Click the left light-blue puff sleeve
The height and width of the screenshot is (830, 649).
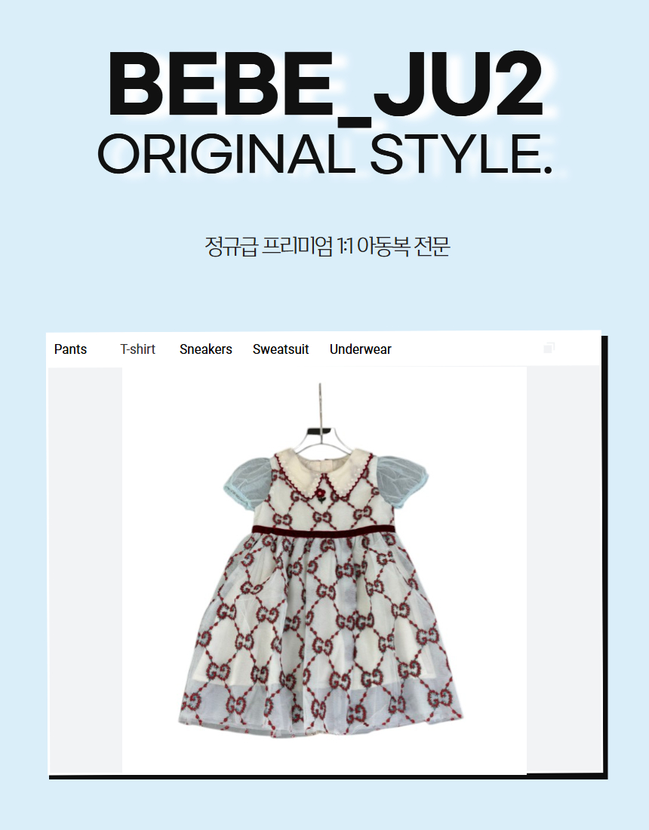tap(247, 484)
